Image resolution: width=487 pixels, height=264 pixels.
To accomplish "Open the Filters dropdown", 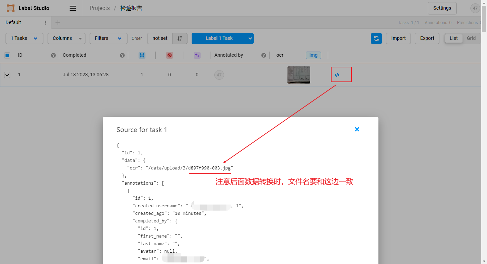I will pos(109,38).
